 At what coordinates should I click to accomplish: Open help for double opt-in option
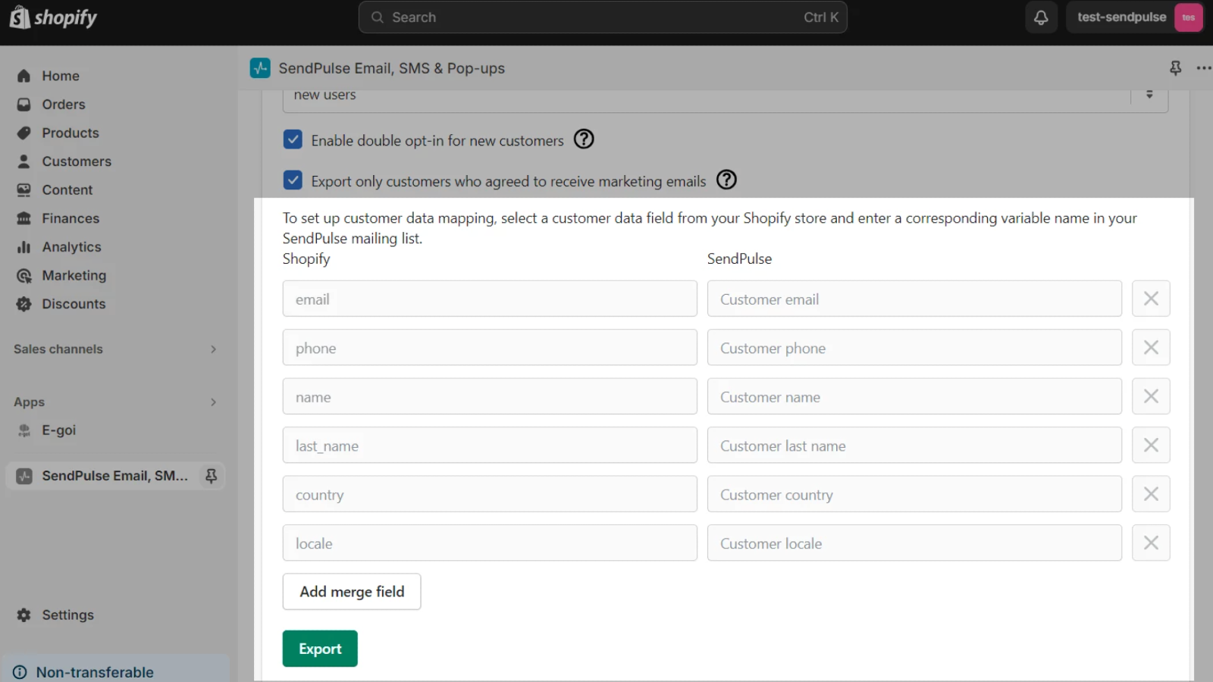pos(584,139)
